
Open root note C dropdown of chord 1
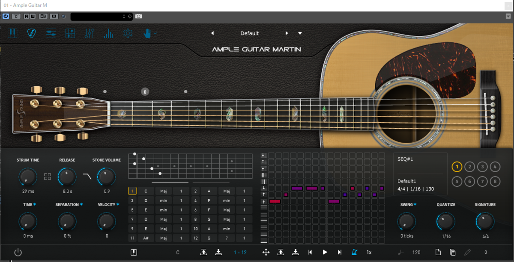(146, 191)
